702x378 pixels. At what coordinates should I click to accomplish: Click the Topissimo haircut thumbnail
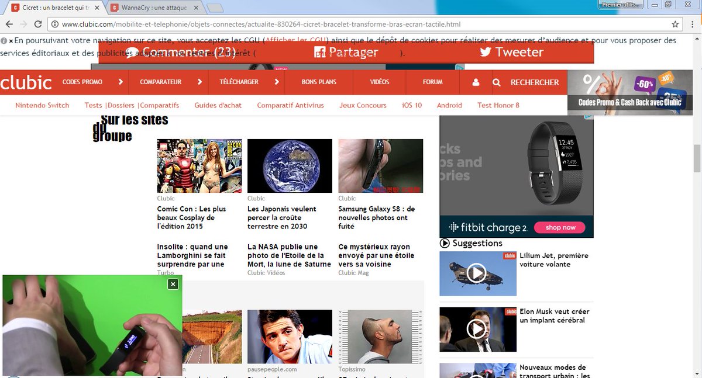coord(380,337)
